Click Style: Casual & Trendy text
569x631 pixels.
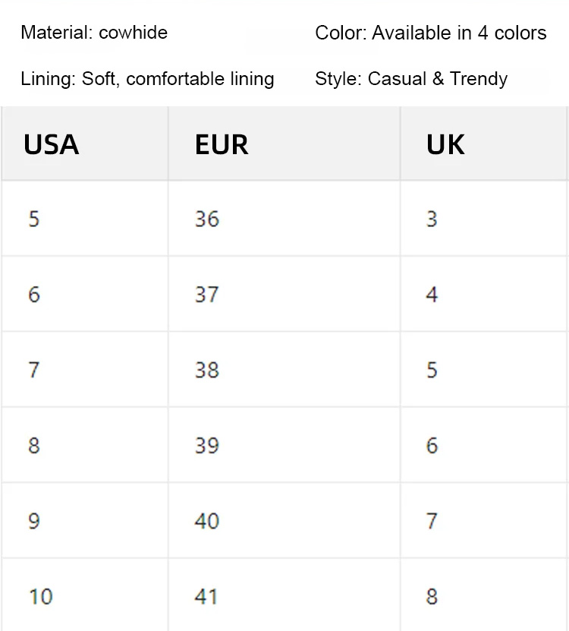(x=410, y=78)
